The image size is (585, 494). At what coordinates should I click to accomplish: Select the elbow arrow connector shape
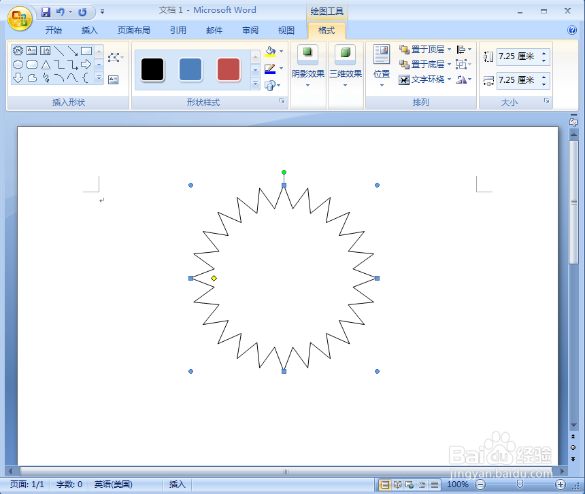click(x=72, y=65)
